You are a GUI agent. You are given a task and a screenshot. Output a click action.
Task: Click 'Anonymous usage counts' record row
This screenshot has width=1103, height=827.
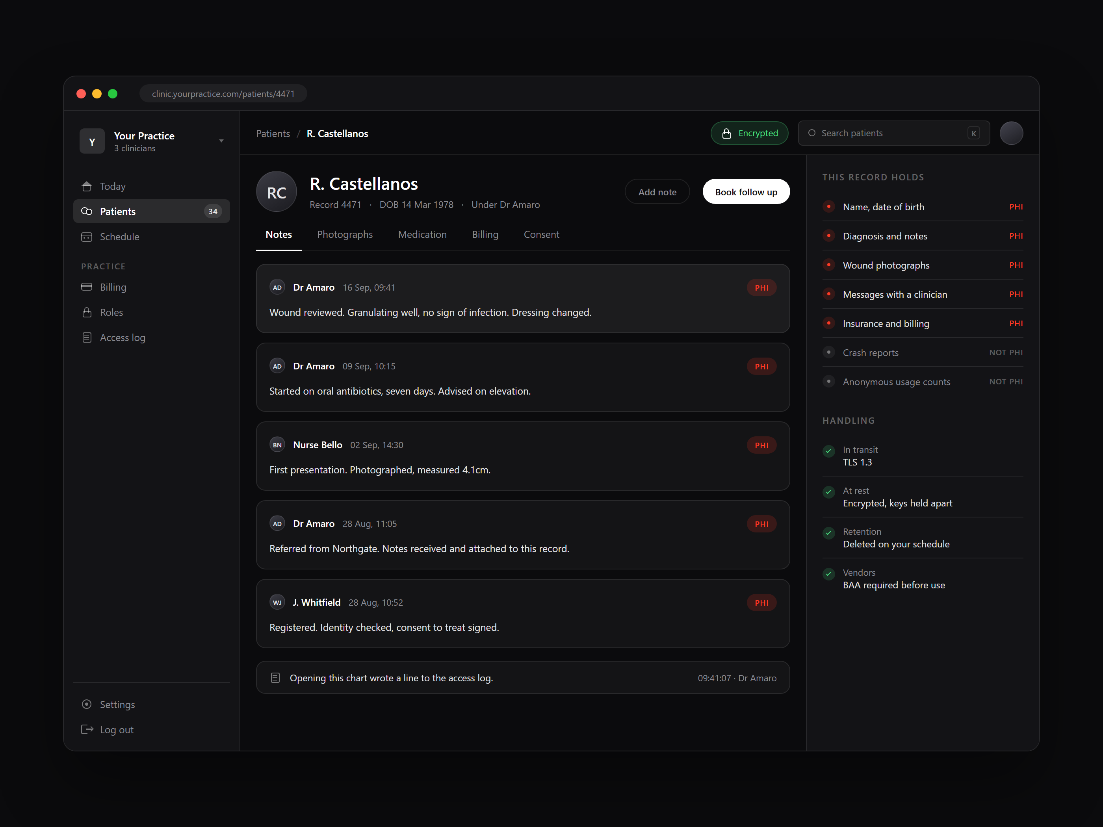923,382
